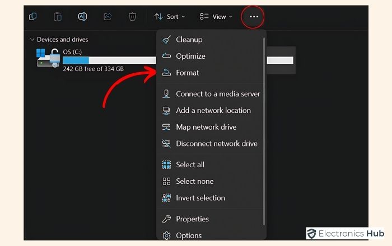392x246 pixels.
Task: Click the Paste clipboard icon
Action: [57, 17]
